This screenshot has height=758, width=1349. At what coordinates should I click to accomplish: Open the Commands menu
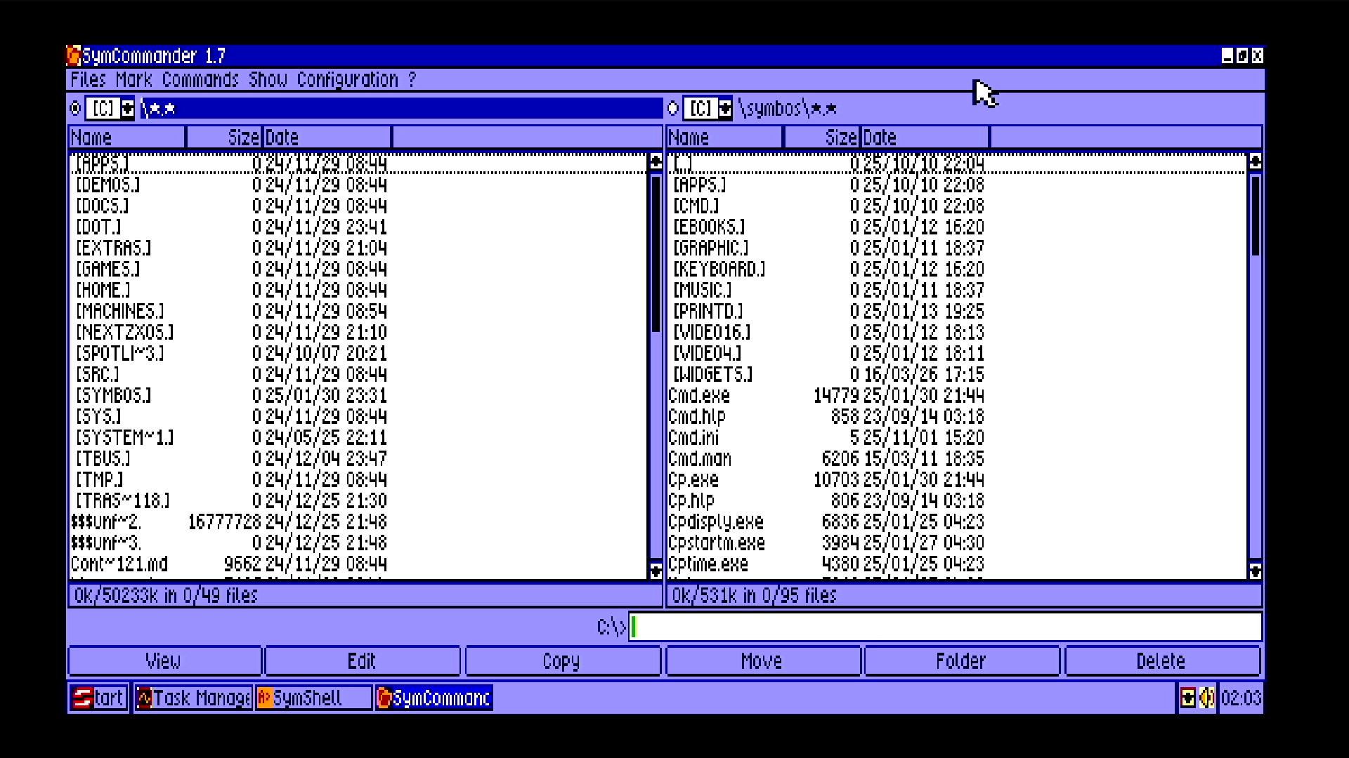200,79
